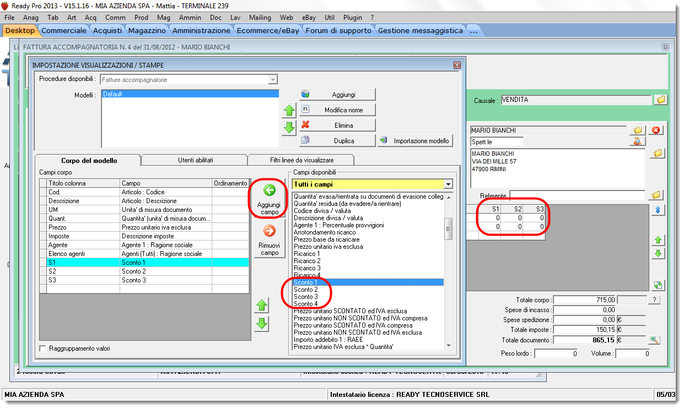This screenshot has height=409, width=684.
Task: Expand the Procedure disponibili combo box
Action: [273, 80]
